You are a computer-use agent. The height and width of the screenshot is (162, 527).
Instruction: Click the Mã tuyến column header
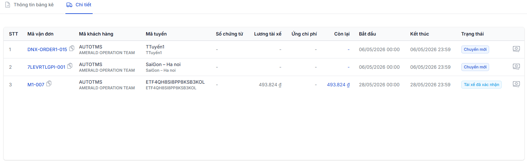point(156,34)
